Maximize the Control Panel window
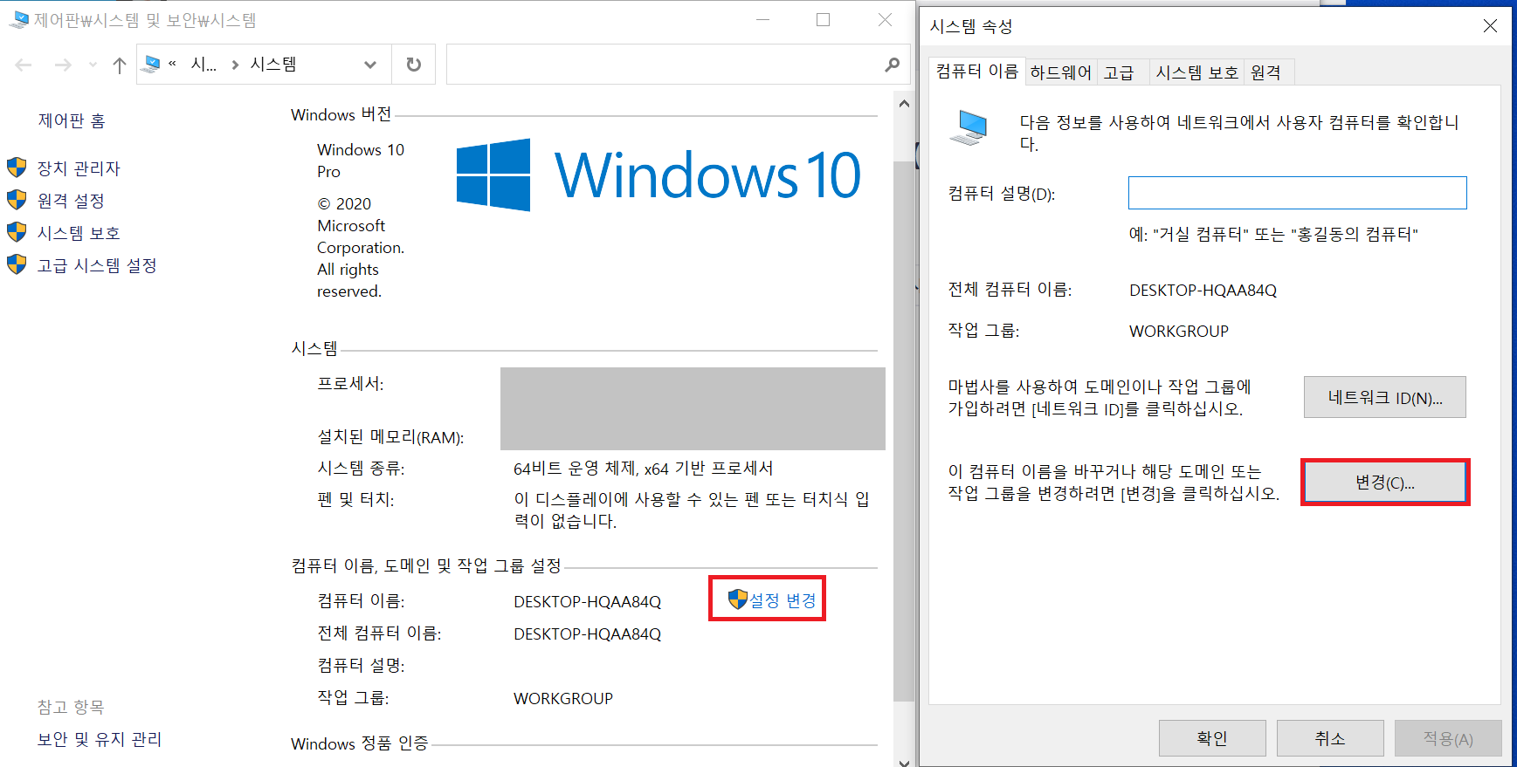This screenshot has height=767, width=1517. coord(823,19)
